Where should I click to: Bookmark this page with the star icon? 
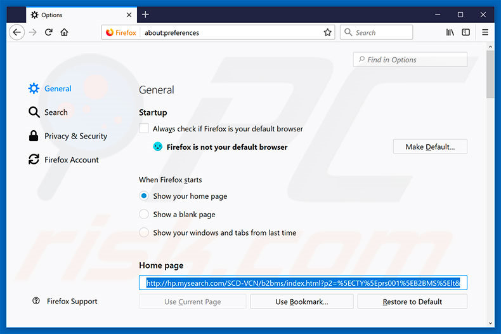tap(327, 32)
